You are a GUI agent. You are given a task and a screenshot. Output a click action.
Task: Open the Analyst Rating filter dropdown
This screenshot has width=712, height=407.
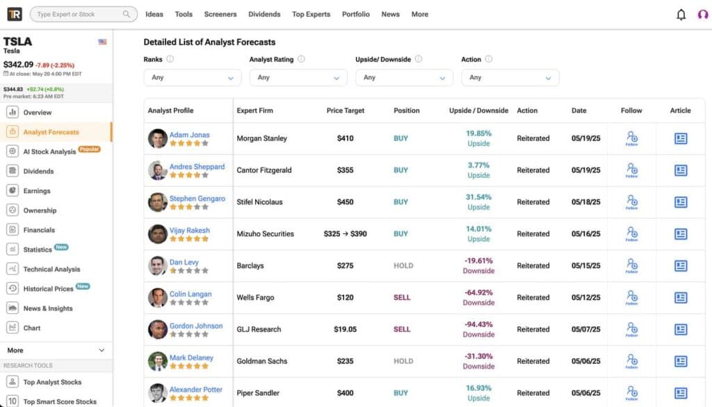point(298,78)
